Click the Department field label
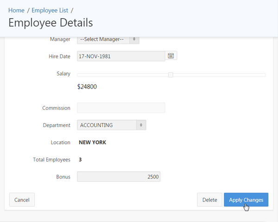Viewport: 278px width, 222px height. pyautogui.click(x=57, y=125)
